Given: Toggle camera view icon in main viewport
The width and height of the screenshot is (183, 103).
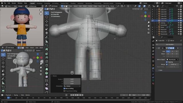Looking at the screenshot, I should click(148, 29).
